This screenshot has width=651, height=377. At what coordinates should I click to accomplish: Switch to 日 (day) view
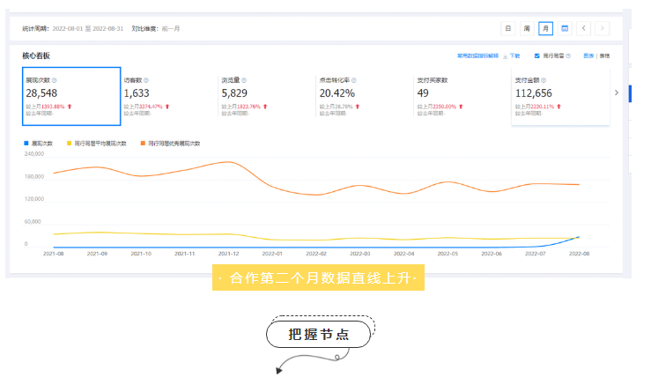pos(507,28)
